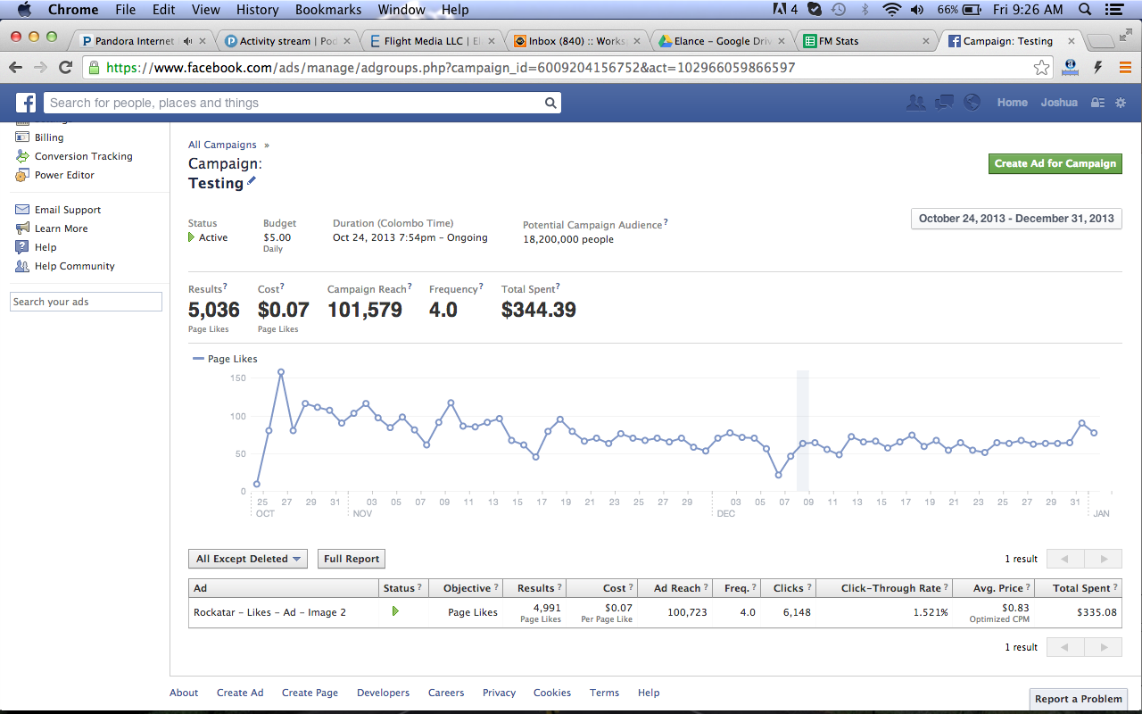Open the date range October 24 – December 31 picker
Viewport: 1142px width, 714px height.
tap(1016, 219)
